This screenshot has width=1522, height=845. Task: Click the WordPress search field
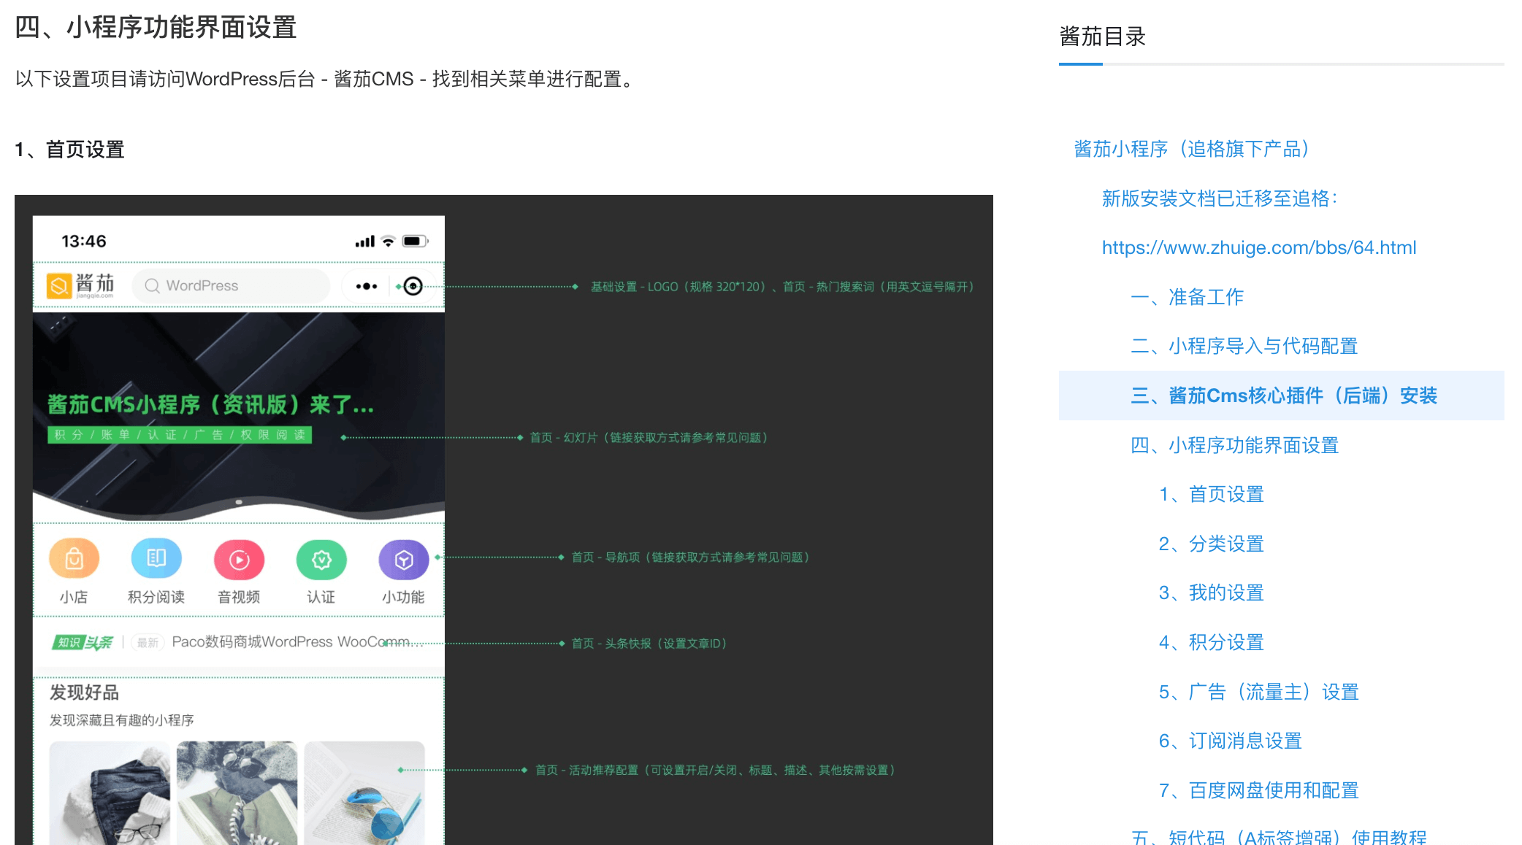click(231, 286)
